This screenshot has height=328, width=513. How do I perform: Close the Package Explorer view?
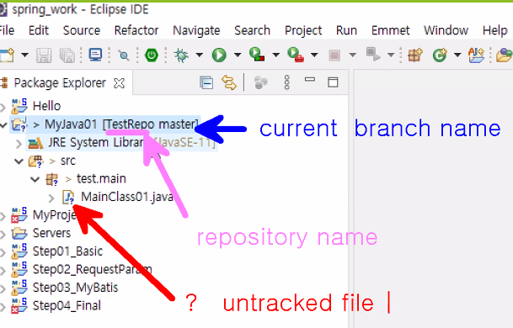(119, 83)
